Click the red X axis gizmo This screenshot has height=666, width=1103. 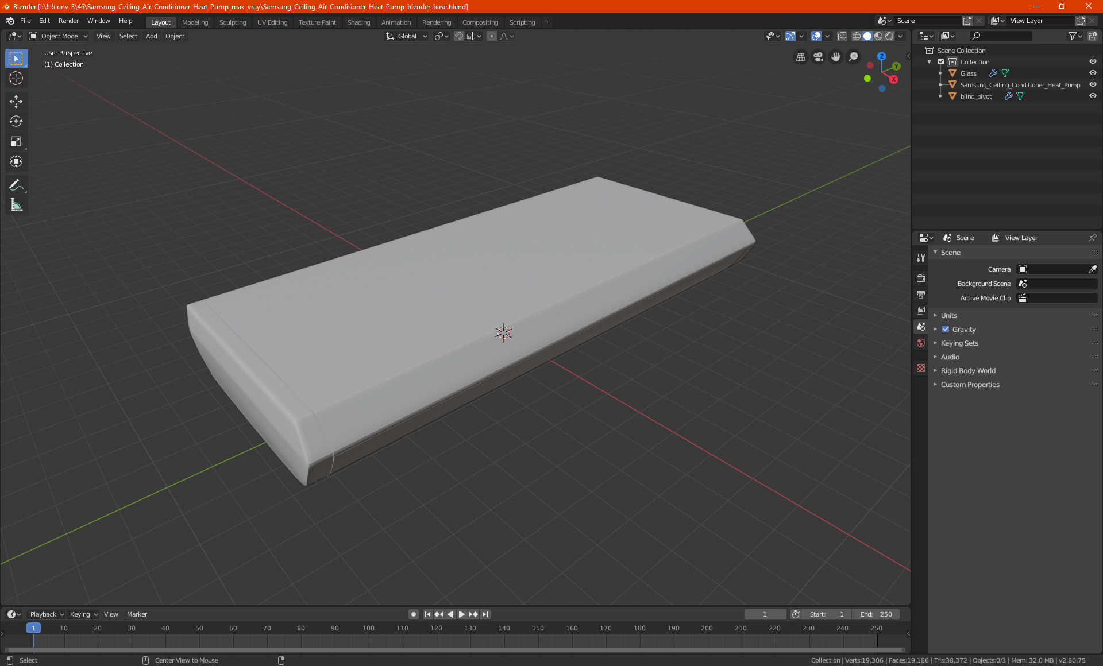coord(893,79)
